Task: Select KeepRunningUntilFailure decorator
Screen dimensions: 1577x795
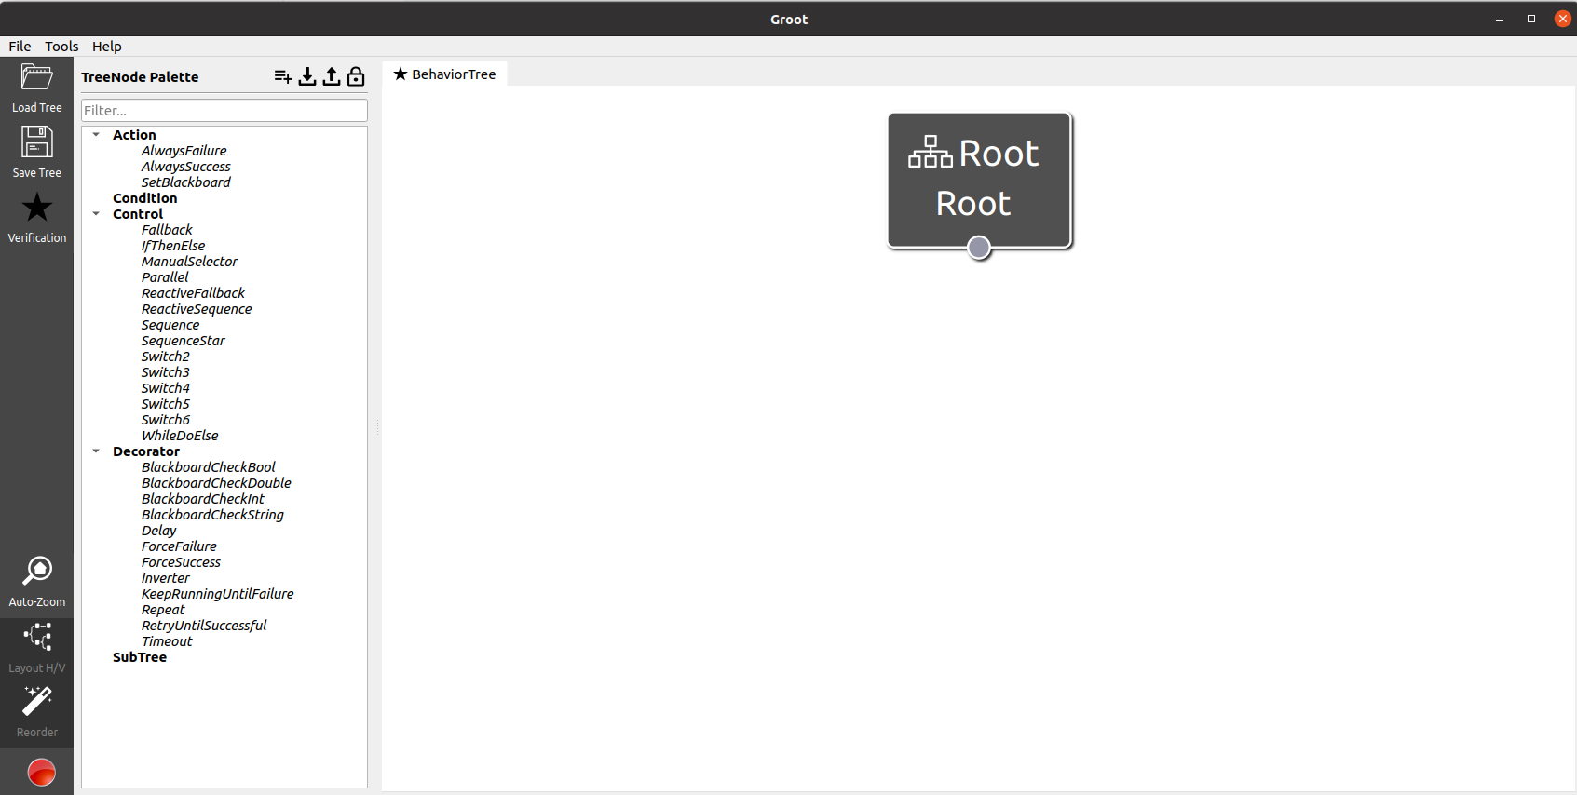Action: pyautogui.click(x=217, y=594)
